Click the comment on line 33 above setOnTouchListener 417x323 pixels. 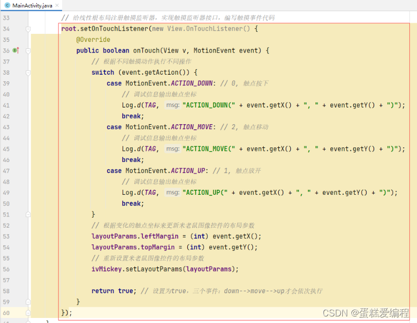coord(168,18)
